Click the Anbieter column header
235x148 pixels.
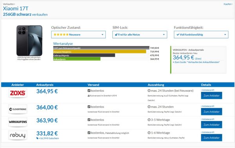tap(18, 85)
